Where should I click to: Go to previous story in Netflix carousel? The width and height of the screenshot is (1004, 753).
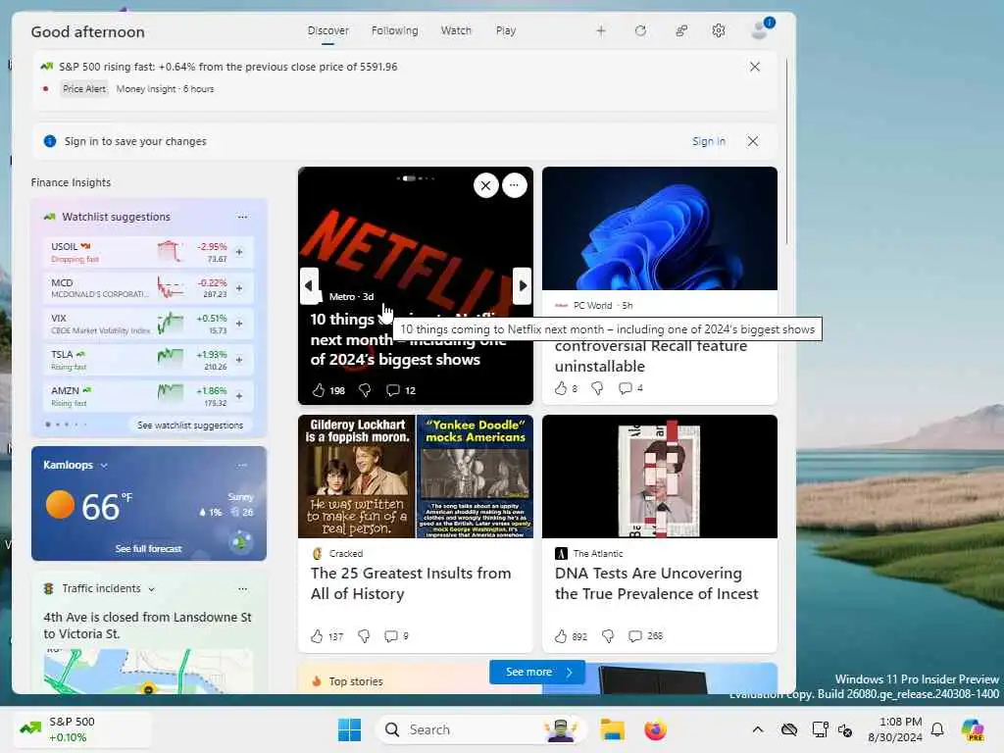[309, 285]
